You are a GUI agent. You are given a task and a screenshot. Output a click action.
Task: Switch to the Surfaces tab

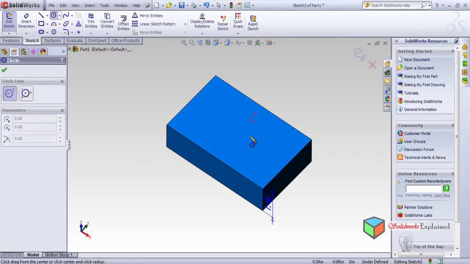(53, 41)
